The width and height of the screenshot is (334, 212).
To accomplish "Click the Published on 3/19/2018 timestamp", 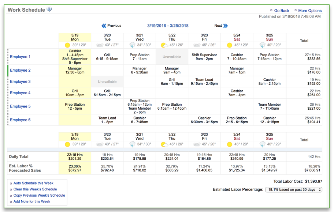I will (x=290, y=16).
